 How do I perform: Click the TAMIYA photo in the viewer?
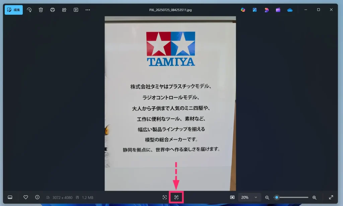(170, 103)
